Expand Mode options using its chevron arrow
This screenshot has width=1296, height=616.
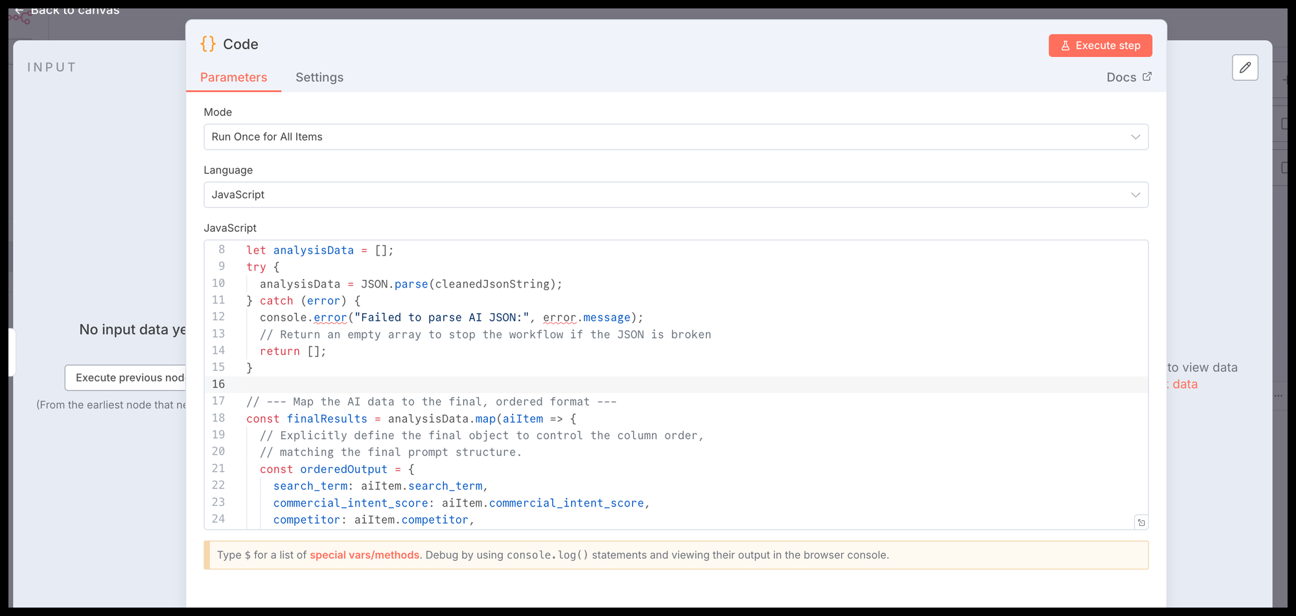pyautogui.click(x=1135, y=137)
